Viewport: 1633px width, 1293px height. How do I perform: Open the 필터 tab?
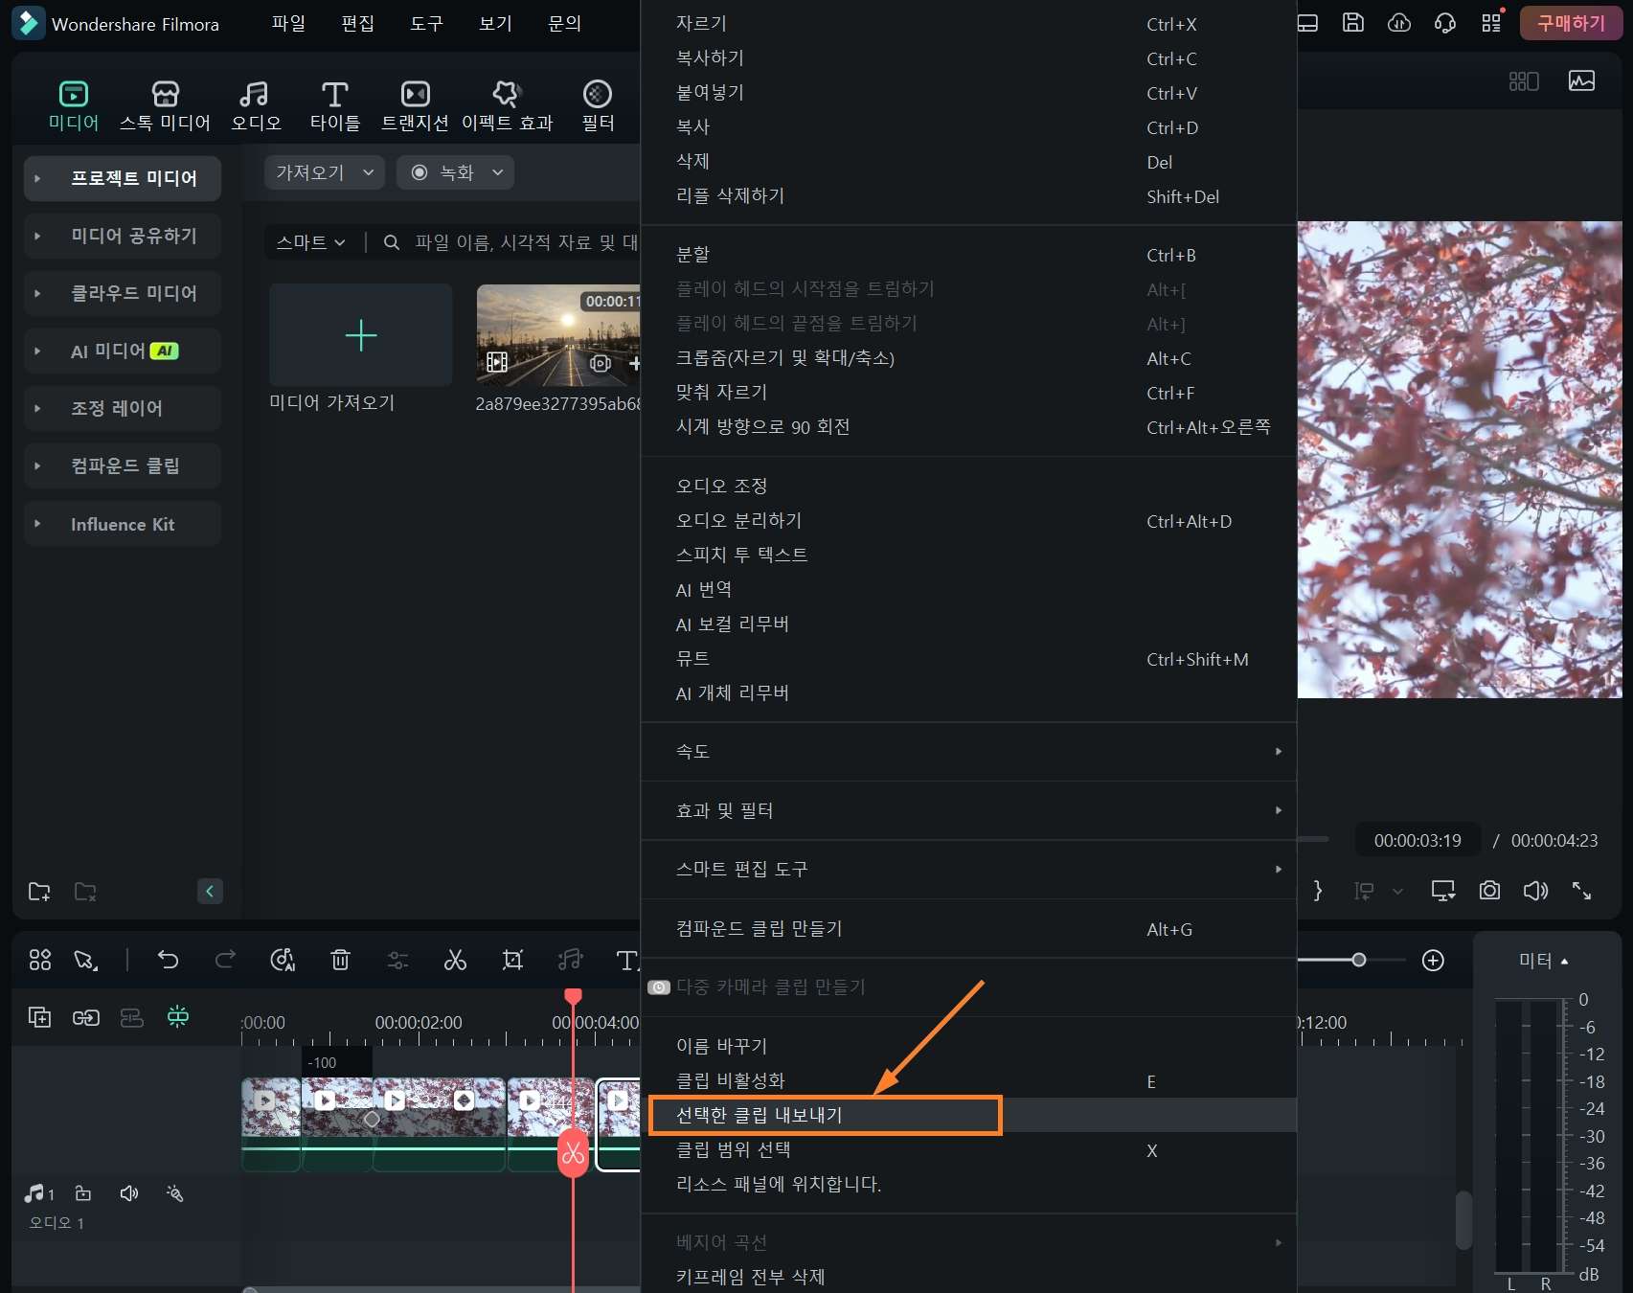[598, 106]
